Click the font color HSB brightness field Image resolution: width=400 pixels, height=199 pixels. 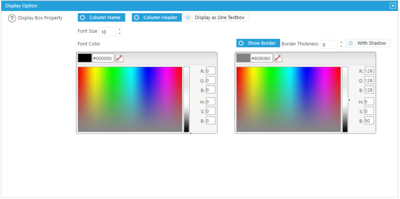click(210, 120)
